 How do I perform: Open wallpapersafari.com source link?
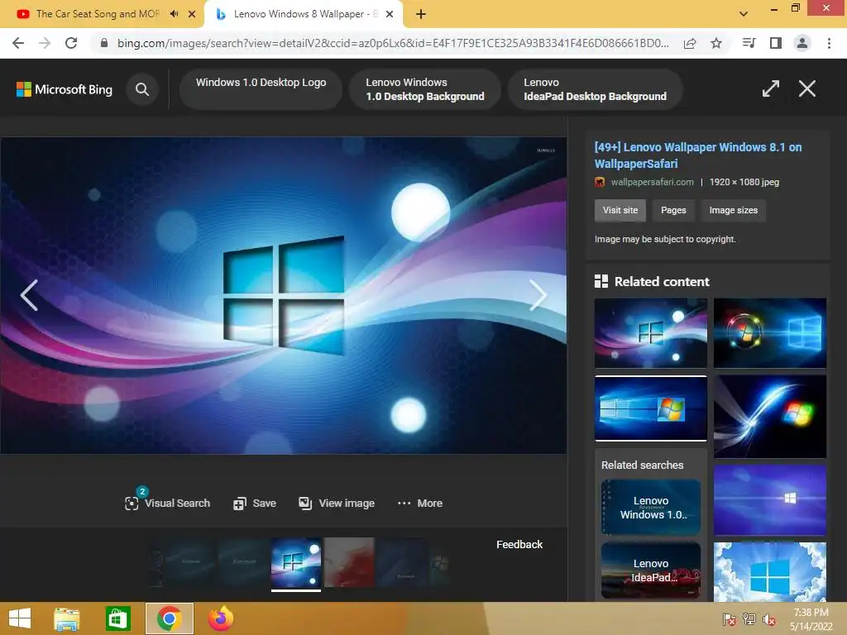click(x=652, y=182)
